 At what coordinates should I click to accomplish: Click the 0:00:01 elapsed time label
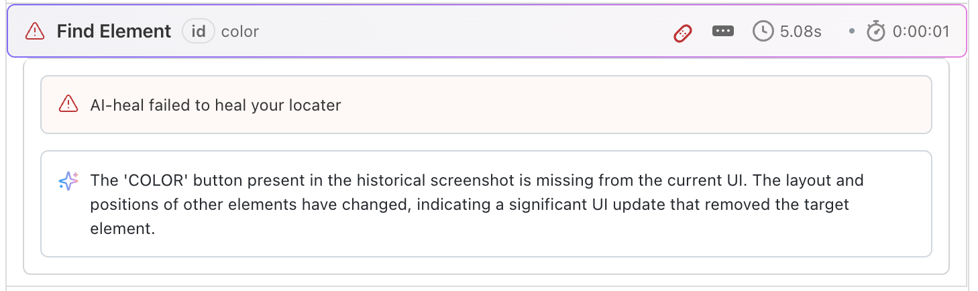[x=920, y=32]
